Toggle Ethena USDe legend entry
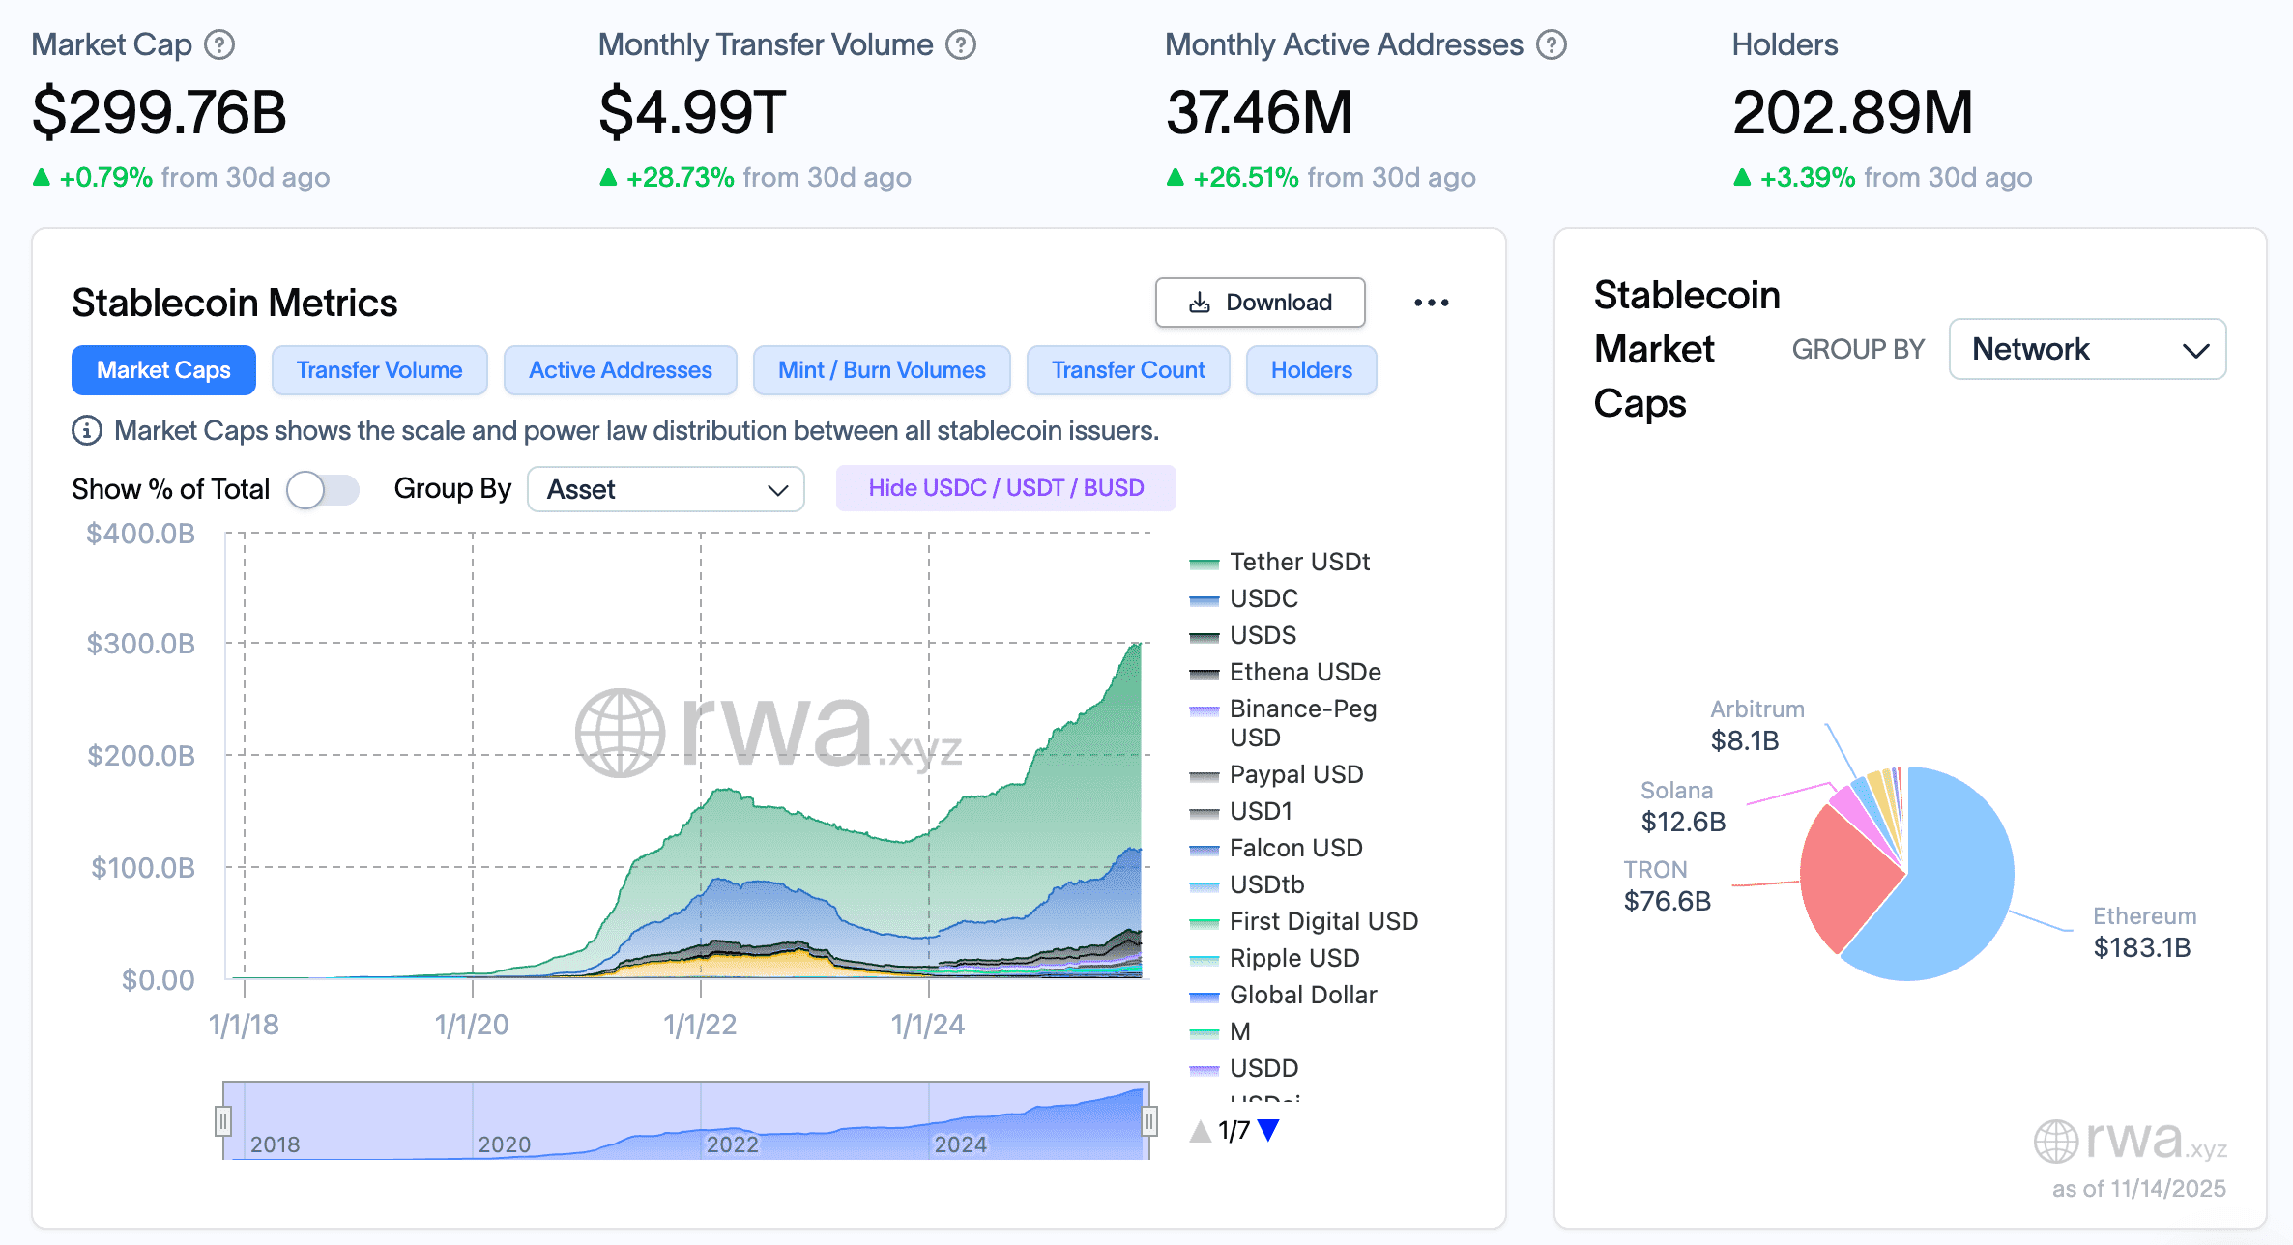 [1304, 672]
